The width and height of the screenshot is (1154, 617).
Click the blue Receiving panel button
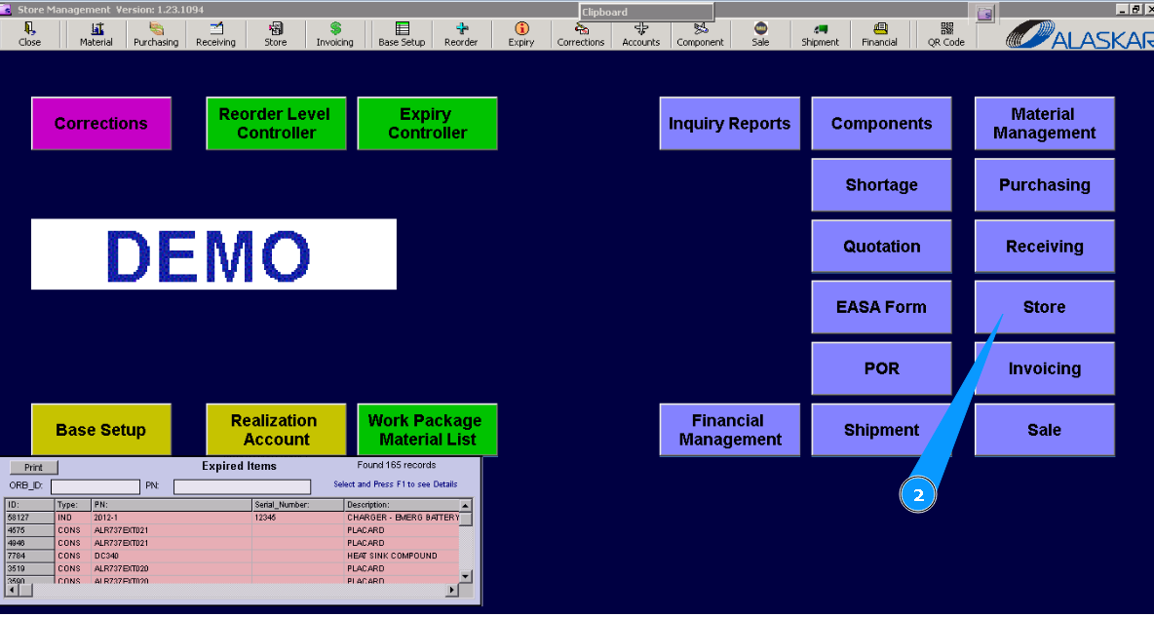pyautogui.click(x=1044, y=246)
